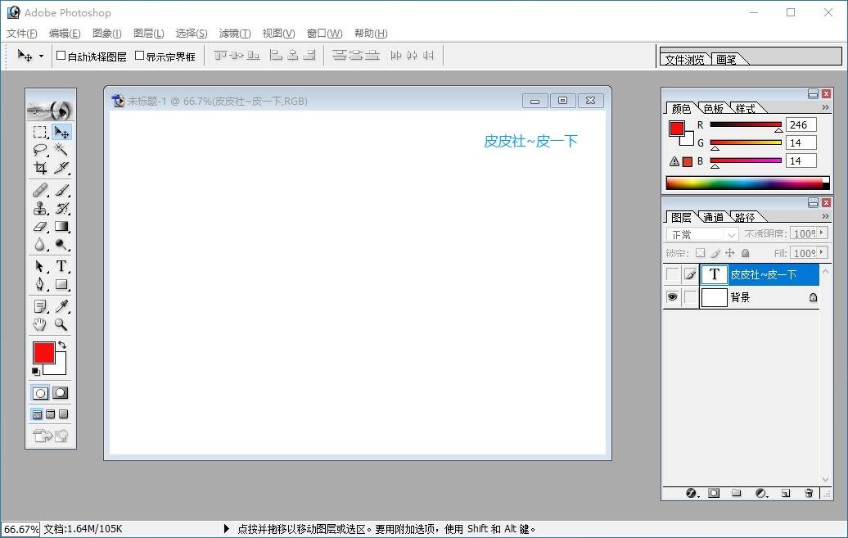The image size is (848, 538).
Task: Toggle lock image pixels brush icon
Action: (715, 253)
